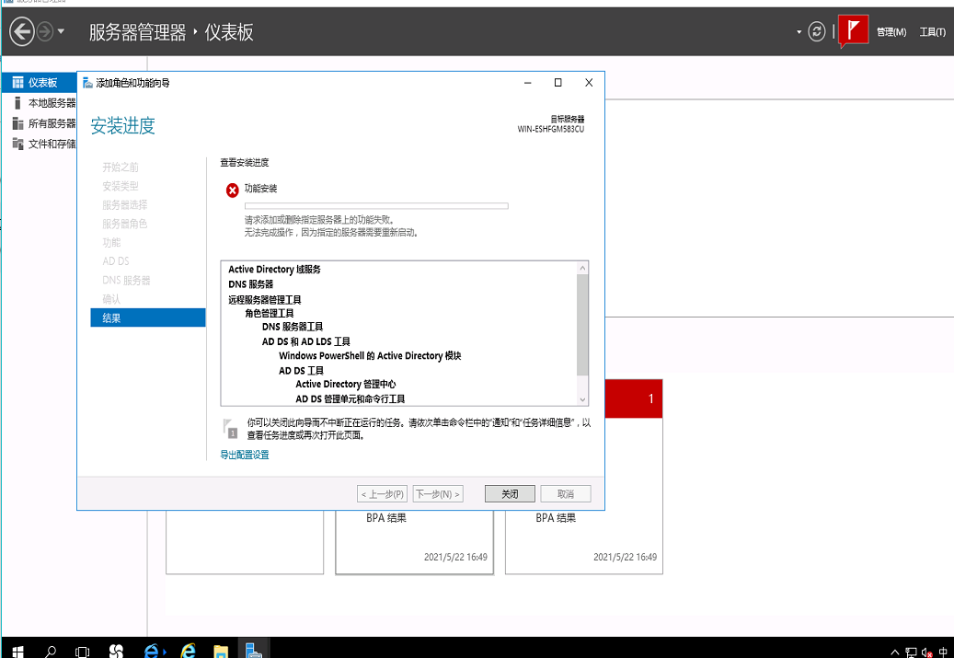
Task: Select Active Directory 管理中心 entry
Action: 346,384
